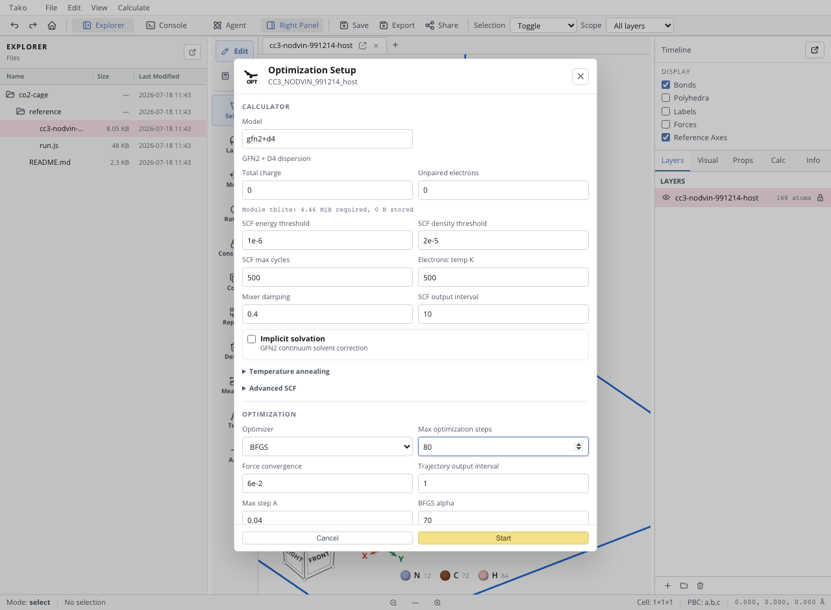
Task: Click the hydrogen H color swatch
Action: tap(483, 576)
